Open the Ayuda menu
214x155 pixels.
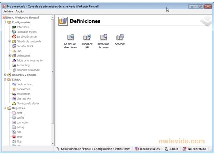click(x=19, y=12)
